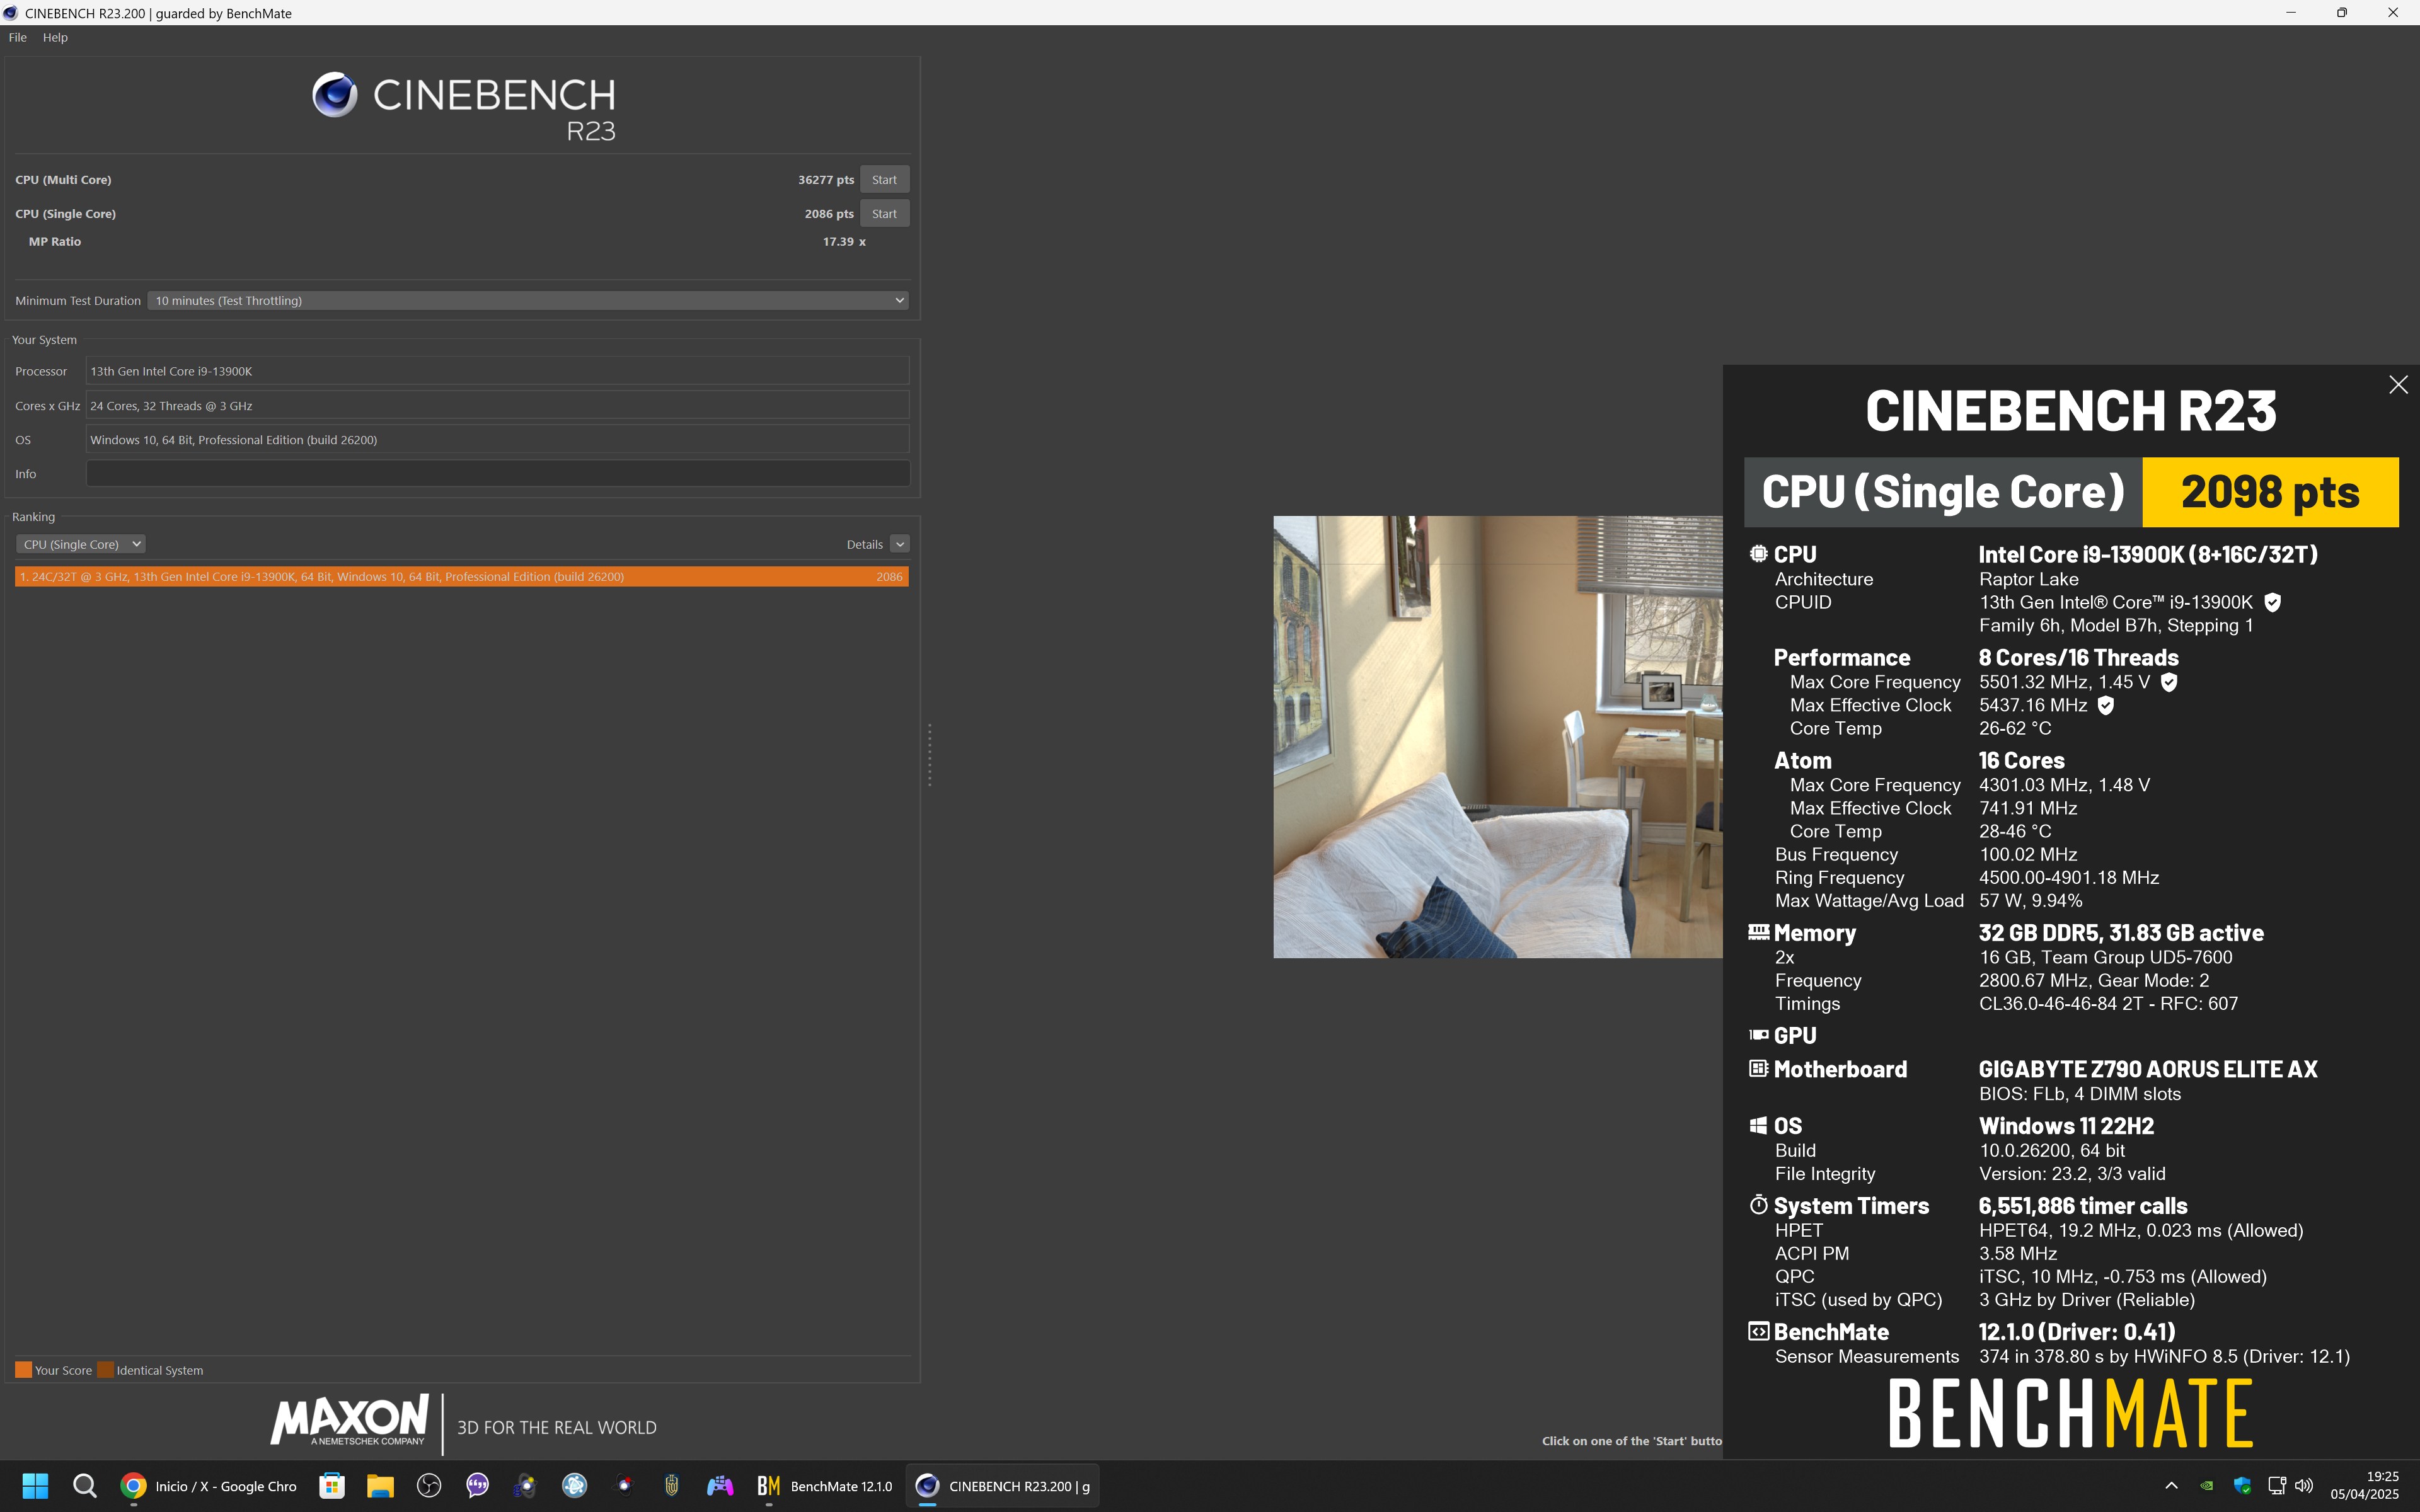Click the GPU card icon
Image resolution: width=2420 pixels, height=1512 pixels.
(1758, 1035)
